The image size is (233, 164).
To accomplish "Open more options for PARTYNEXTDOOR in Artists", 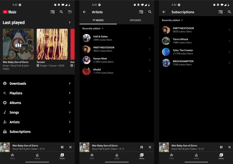I will [x=150, y=49].
